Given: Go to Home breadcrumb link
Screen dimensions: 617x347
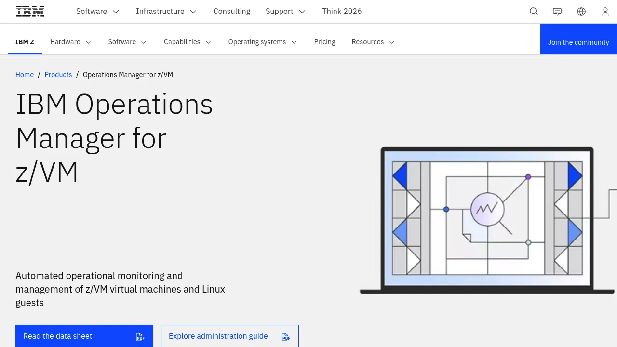Looking at the screenshot, I should click(25, 75).
